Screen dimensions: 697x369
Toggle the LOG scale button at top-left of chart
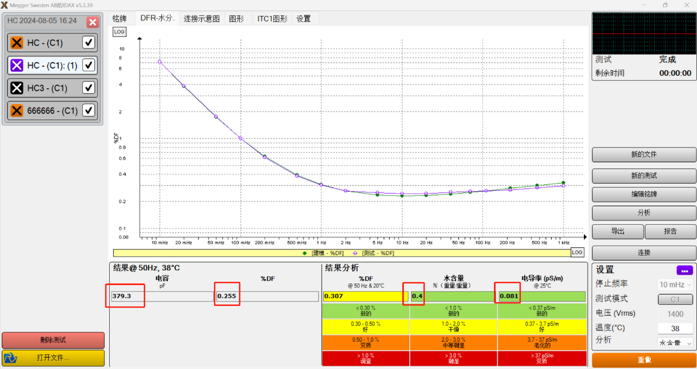(x=119, y=32)
